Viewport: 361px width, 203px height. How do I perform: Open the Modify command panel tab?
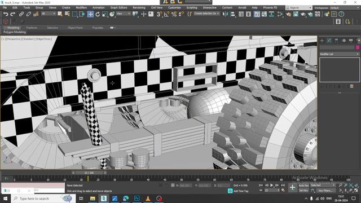[x=329, y=41]
